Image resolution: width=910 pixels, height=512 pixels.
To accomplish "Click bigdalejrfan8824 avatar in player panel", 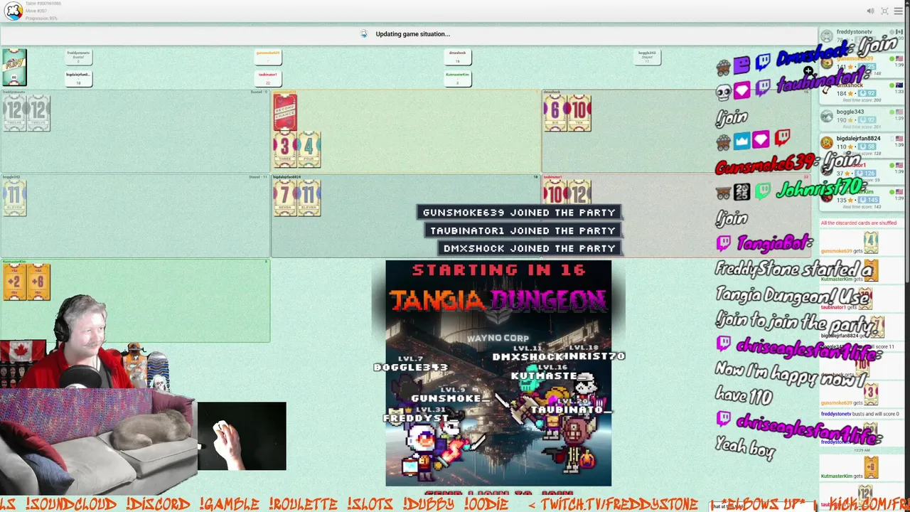I will [827, 143].
